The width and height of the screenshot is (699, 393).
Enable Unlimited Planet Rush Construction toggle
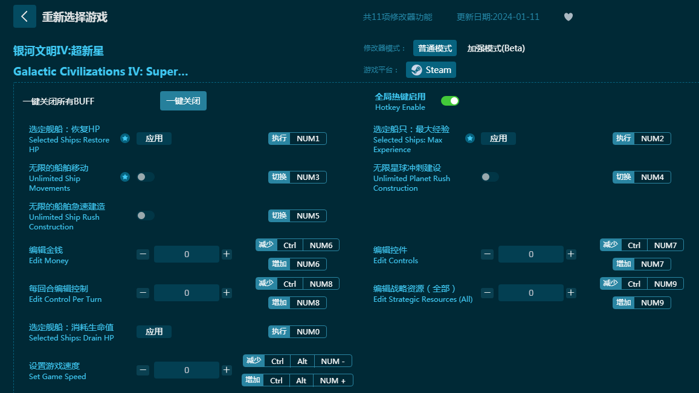pyautogui.click(x=489, y=177)
